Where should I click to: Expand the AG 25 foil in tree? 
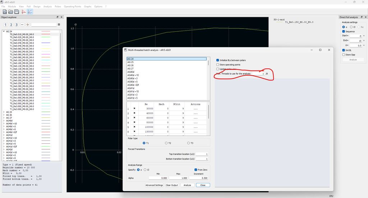tap(4, 112)
